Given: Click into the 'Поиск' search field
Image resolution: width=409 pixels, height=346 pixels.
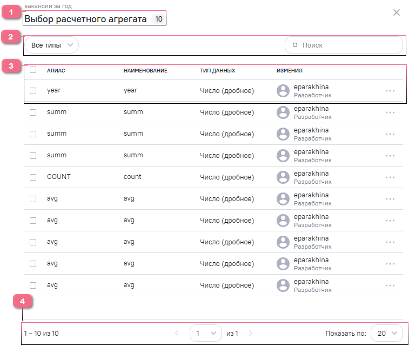Looking at the screenshot, I should [x=348, y=45].
